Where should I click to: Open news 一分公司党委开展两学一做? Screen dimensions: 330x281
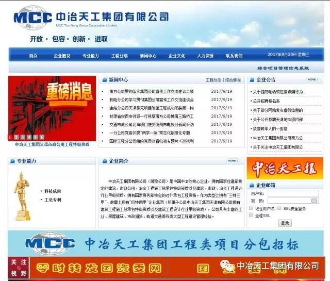click(150, 133)
